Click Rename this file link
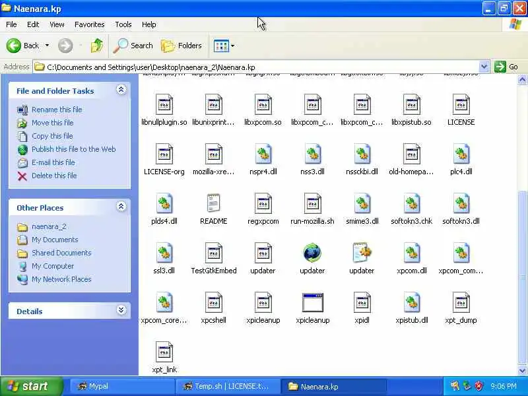This screenshot has width=528, height=396. click(x=57, y=110)
